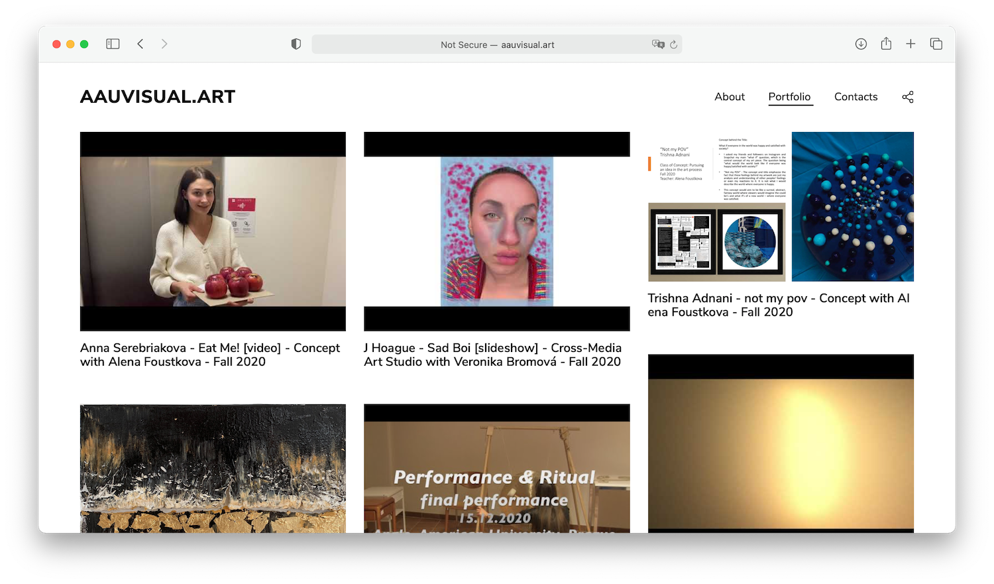
Task: Open a new tab with plus icon
Action: 911,44
